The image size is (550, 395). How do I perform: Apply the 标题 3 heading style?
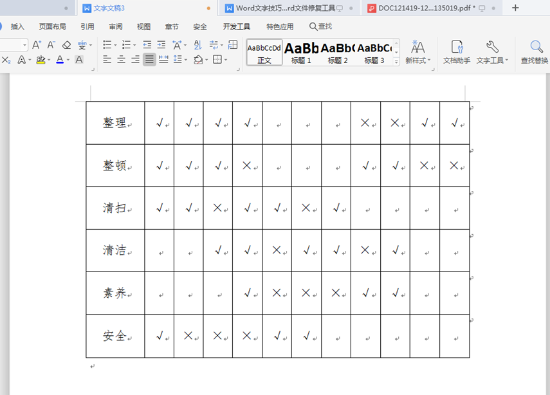click(x=374, y=52)
